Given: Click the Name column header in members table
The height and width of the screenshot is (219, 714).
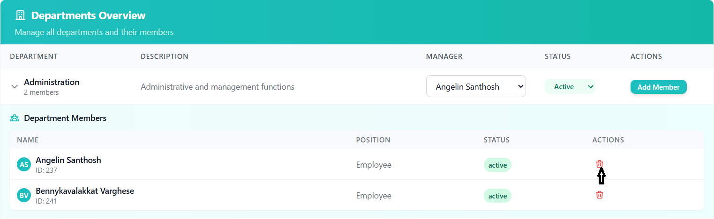Looking at the screenshot, I should (x=28, y=140).
